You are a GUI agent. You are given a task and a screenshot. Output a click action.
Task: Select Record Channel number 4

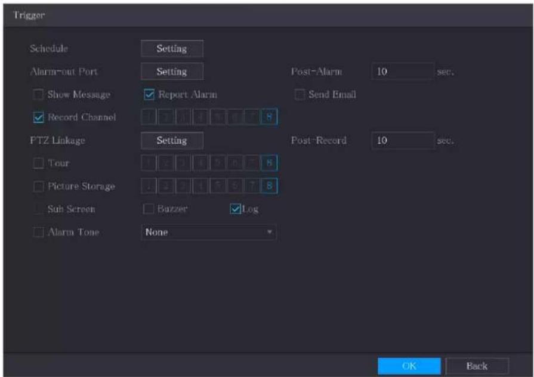pyautogui.click(x=200, y=117)
